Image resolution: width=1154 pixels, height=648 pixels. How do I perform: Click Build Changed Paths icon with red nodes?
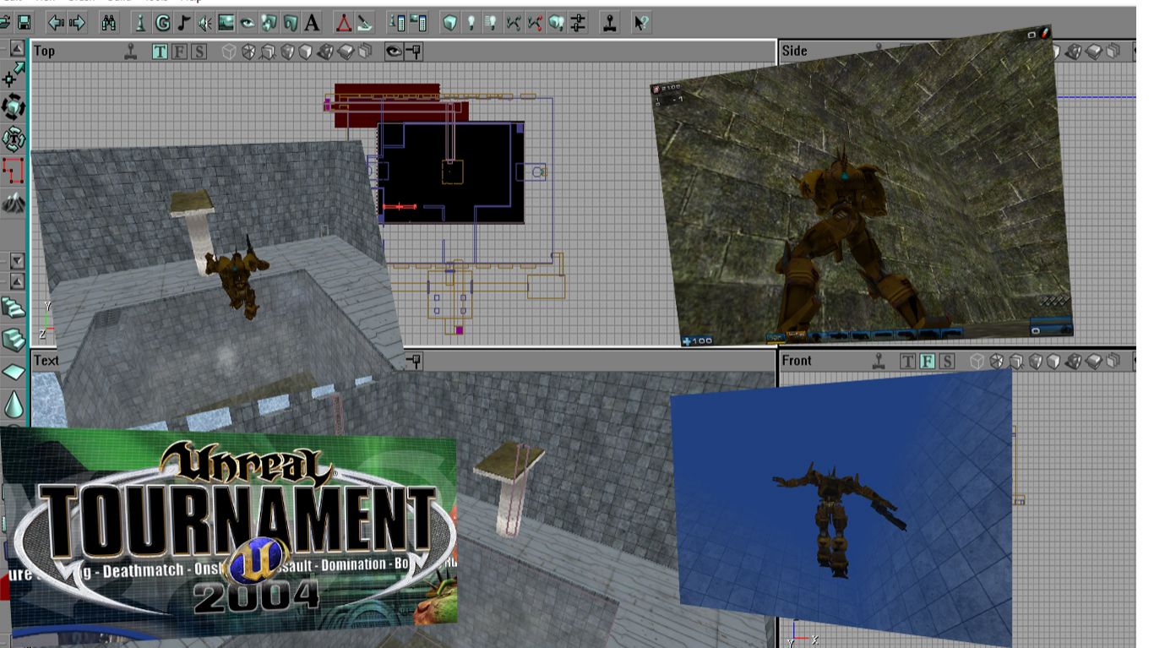534,23
